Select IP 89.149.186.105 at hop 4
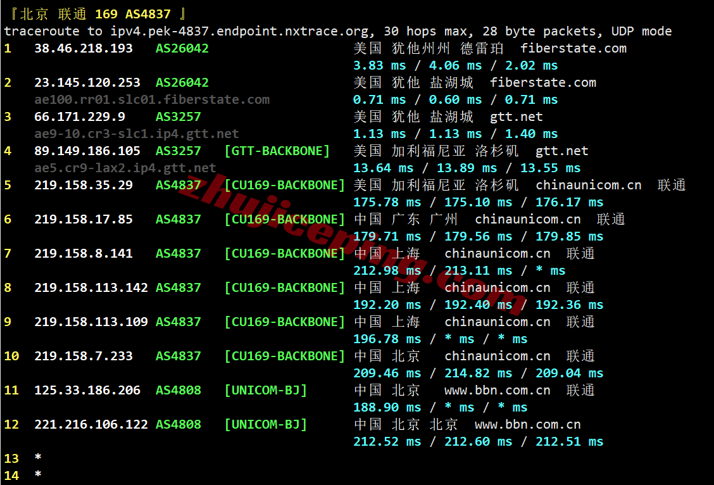 87,151
